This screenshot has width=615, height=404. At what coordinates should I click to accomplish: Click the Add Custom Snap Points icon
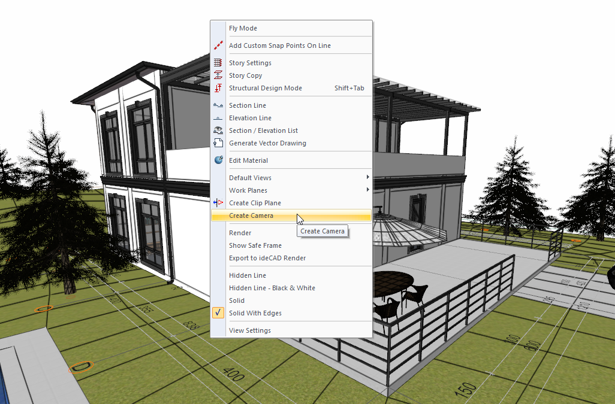tap(218, 45)
